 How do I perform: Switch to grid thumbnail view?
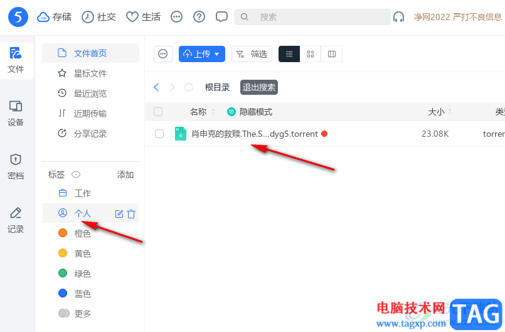[311, 54]
